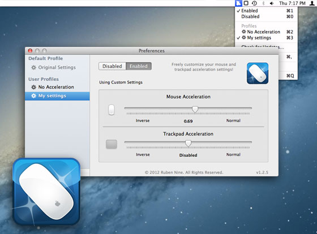Open the volume speaker icon
Image resolution: width=317 pixels, height=234 pixels.
click(x=272, y=3)
